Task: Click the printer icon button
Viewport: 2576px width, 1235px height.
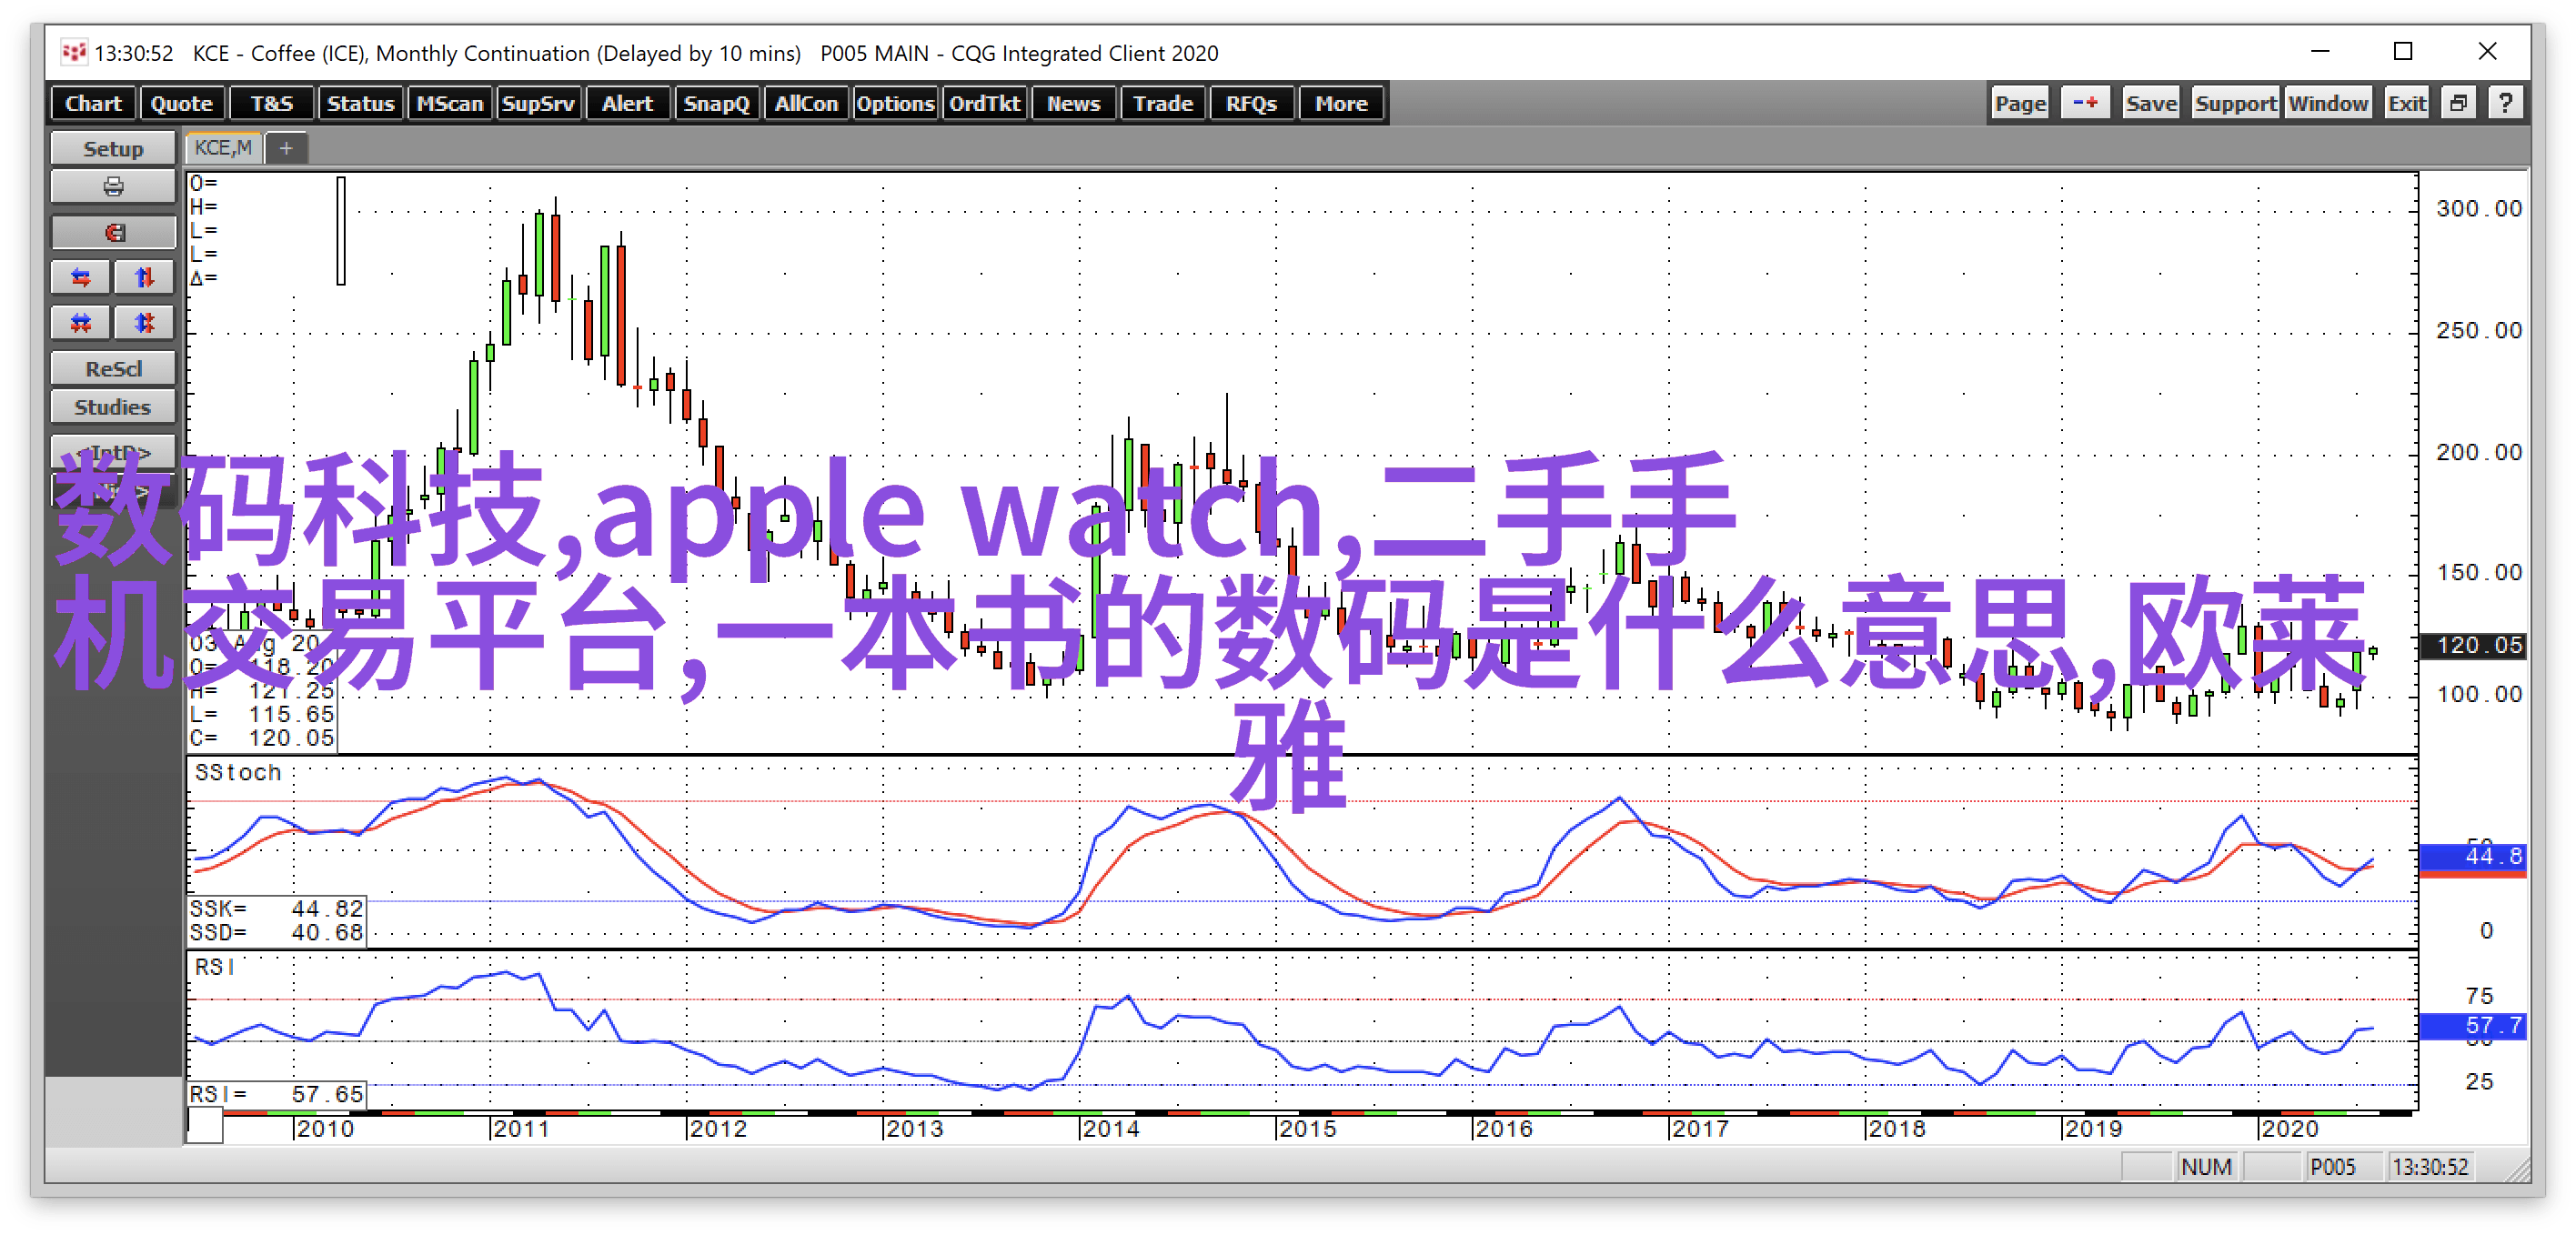Action: (x=113, y=187)
